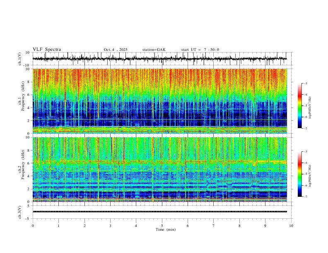Click the upper PSD color scale bar
The height and width of the screenshot is (253, 328).
point(299,106)
